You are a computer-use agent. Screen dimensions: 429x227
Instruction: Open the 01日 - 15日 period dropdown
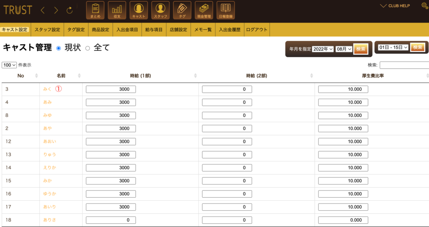pos(393,47)
